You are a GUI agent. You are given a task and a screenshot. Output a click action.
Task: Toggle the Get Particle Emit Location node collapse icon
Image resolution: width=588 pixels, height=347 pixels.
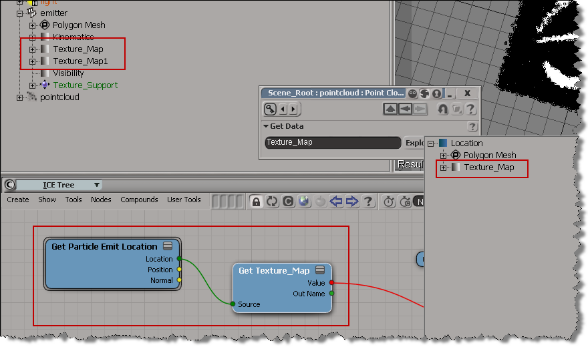click(168, 246)
